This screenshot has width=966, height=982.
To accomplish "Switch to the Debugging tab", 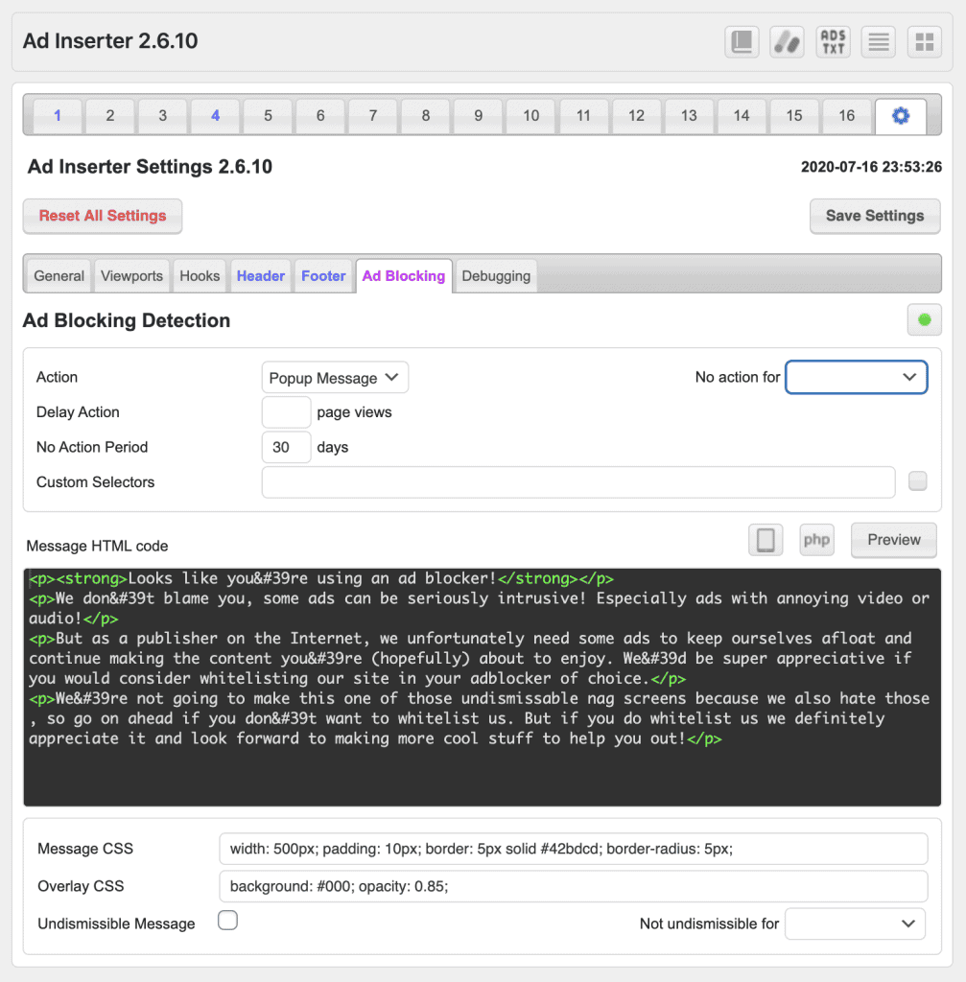I will coord(496,276).
